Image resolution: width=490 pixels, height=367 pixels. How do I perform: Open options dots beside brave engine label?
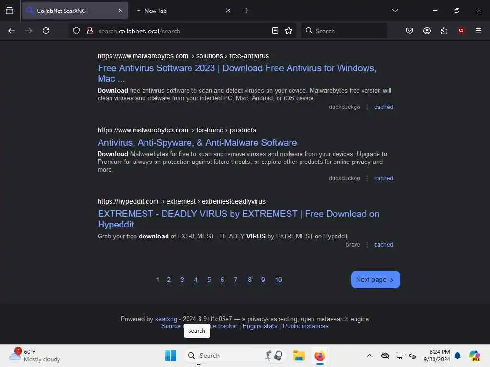pyautogui.click(x=367, y=245)
